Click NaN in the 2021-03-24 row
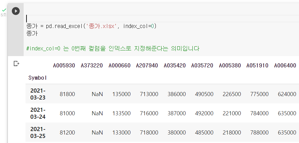Image resolution: width=299 pixels, height=143 pixels. 97,113
